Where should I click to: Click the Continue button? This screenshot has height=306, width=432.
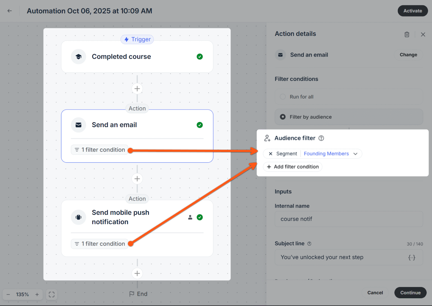tap(410, 293)
